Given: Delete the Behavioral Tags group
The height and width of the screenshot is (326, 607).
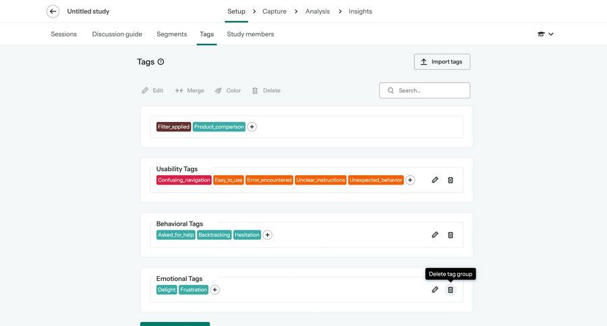Looking at the screenshot, I should pos(451,235).
